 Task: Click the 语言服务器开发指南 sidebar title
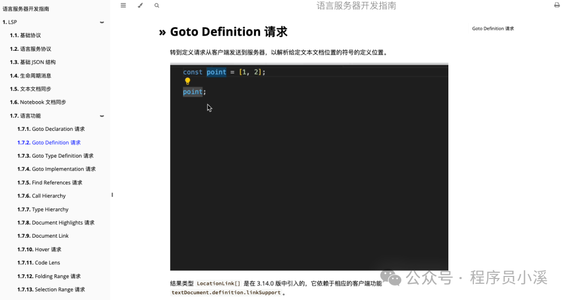pyautogui.click(x=26, y=9)
